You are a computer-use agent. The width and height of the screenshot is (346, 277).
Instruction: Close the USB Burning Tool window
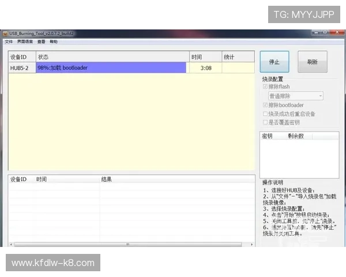337,32
